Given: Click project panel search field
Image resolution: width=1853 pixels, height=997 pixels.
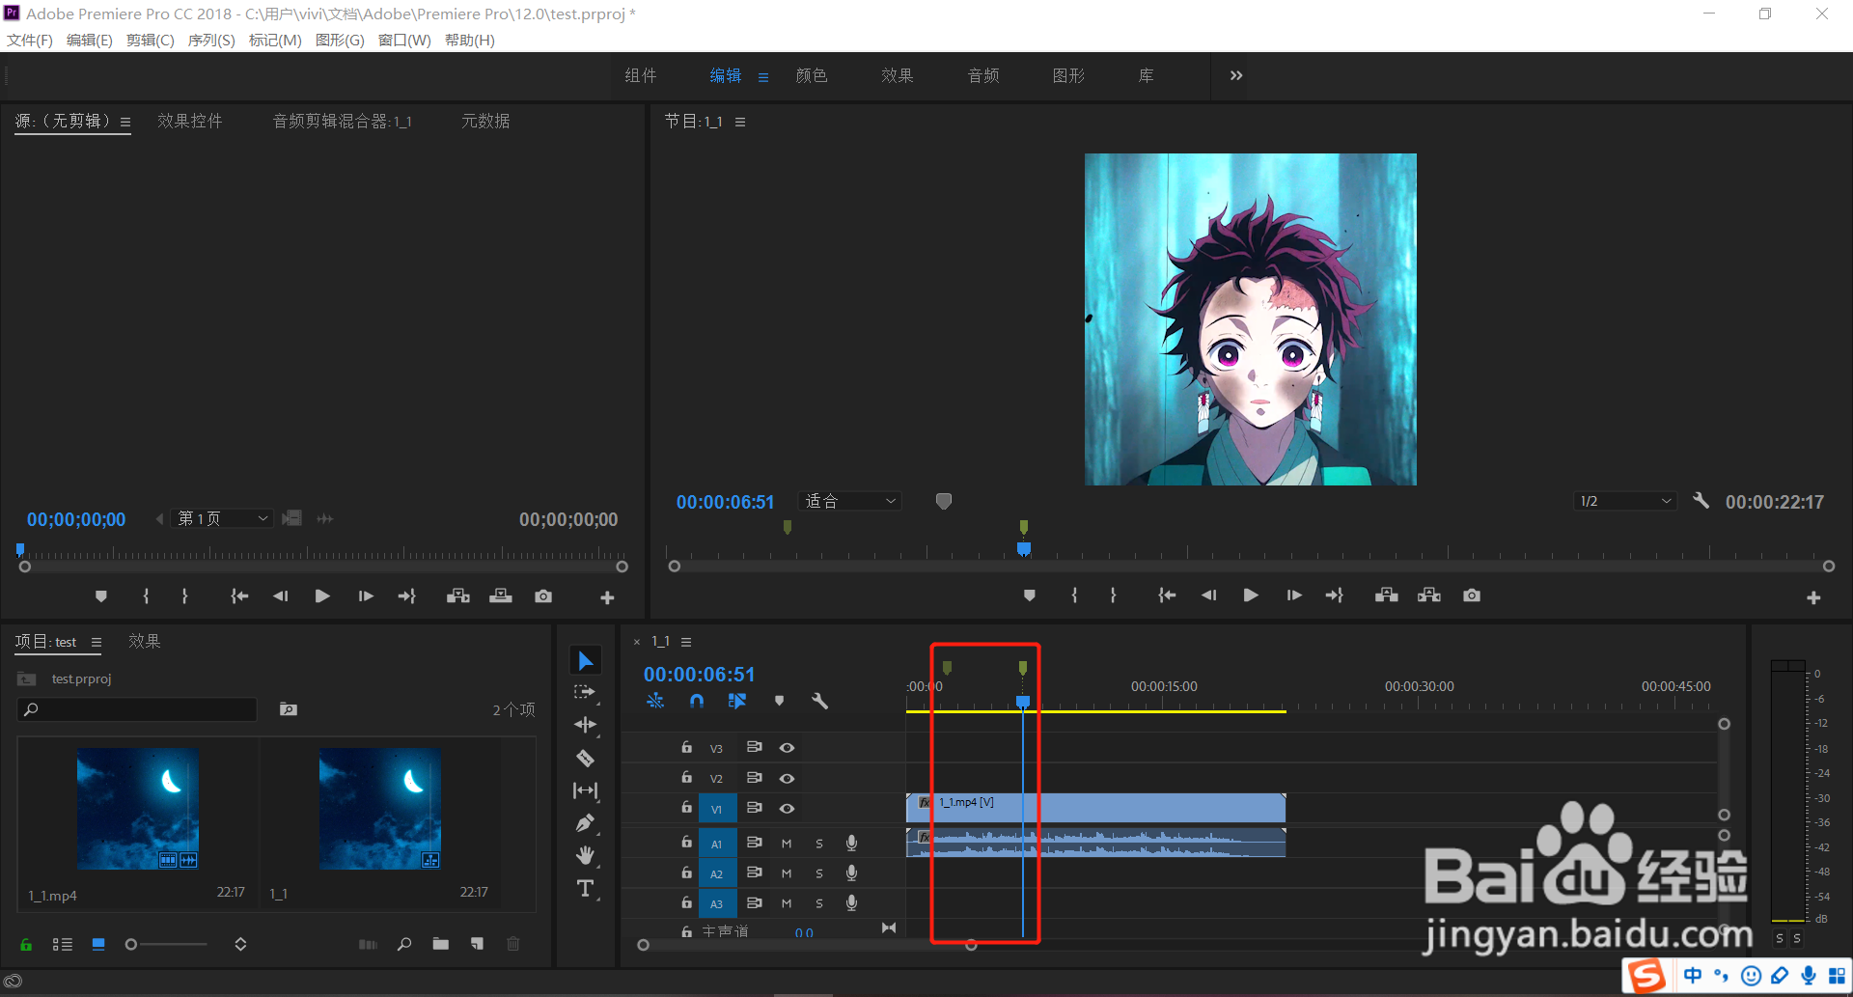Looking at the screenshot, I should click(137, 709).
